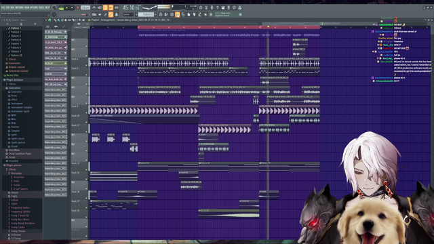Click the question mark help icon
This screenshot has height=244, width=434.
click(217, 7)
